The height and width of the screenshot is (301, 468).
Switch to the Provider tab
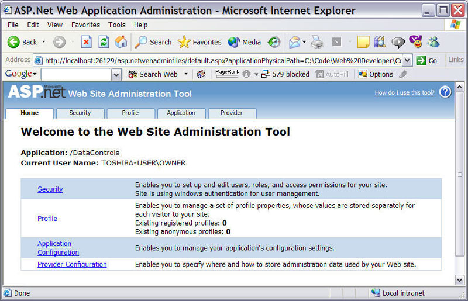[232, 113]
